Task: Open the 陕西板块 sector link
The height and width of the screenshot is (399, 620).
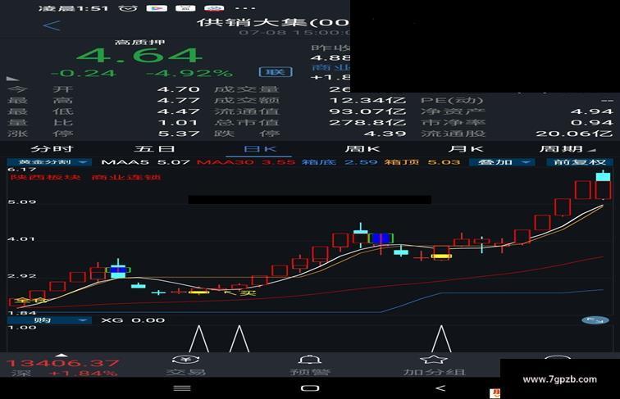Action: 45,177
